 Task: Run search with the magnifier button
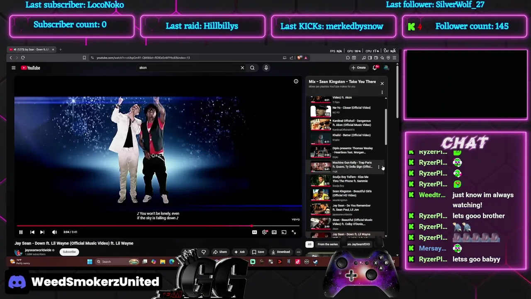click(252, 68)
